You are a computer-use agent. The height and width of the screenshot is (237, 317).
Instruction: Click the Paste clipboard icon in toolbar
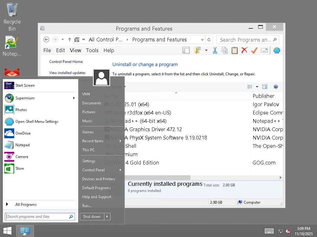coord(235,50)
